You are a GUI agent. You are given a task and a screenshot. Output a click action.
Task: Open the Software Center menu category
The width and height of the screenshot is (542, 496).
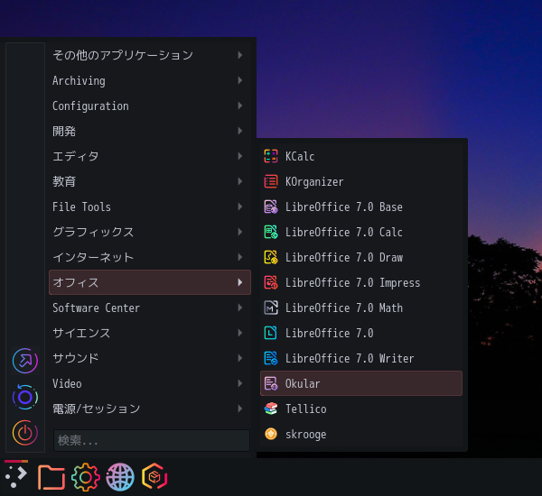pos(150,308)
